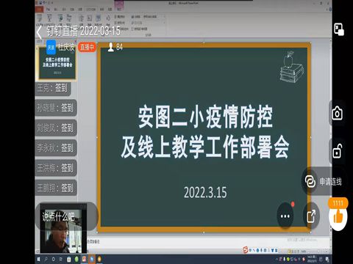Take a screenshot with the camera icon

point(337,113)
